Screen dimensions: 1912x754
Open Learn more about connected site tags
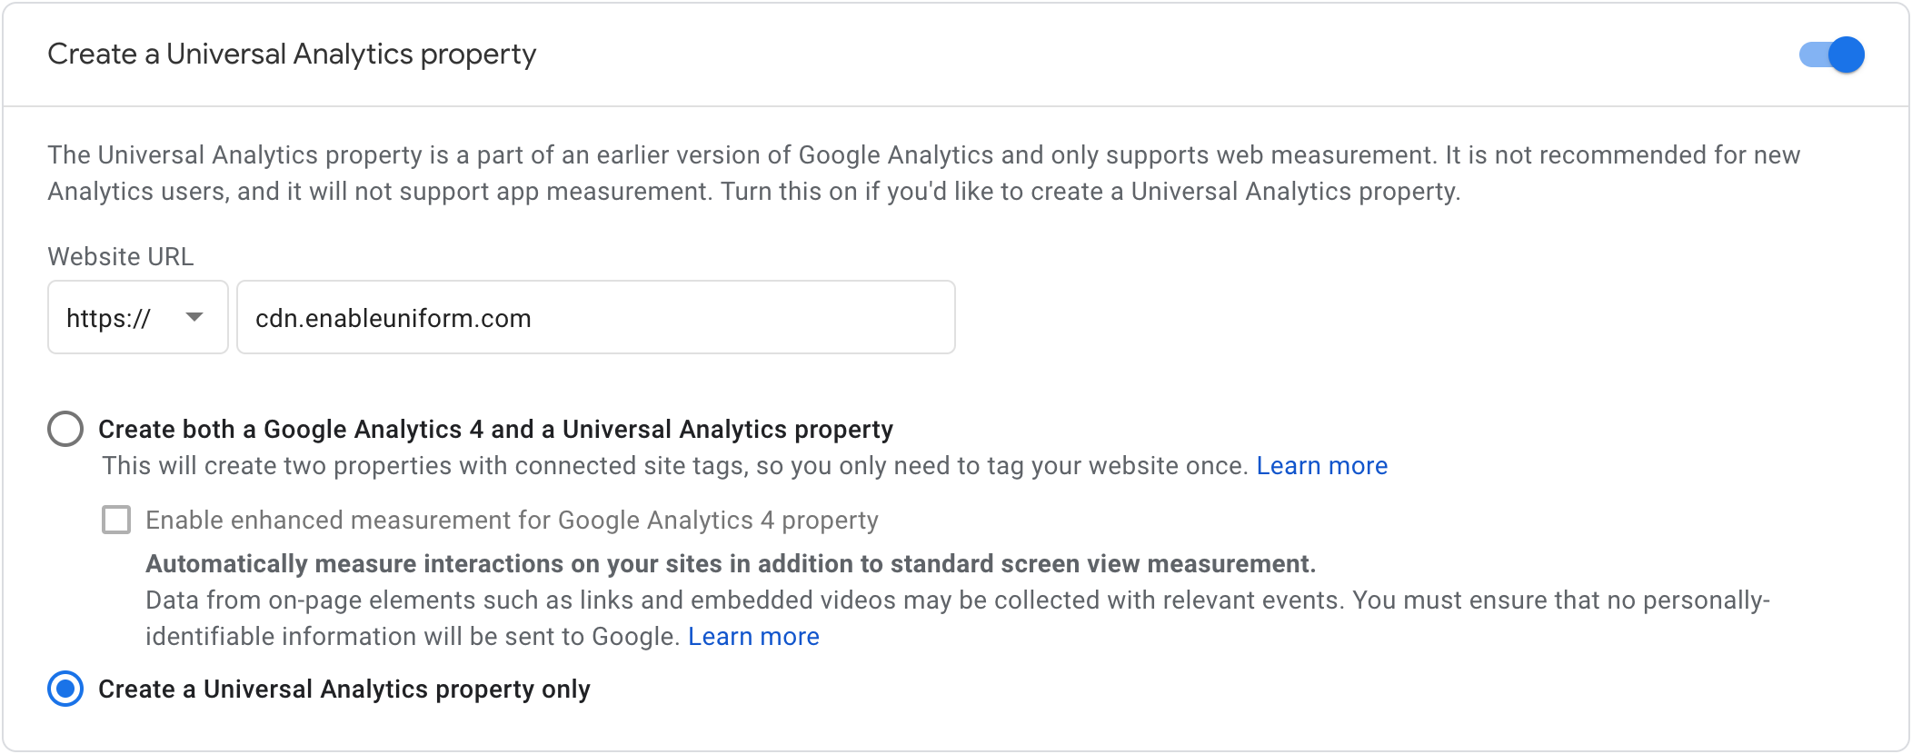[x=1321, y=465]
